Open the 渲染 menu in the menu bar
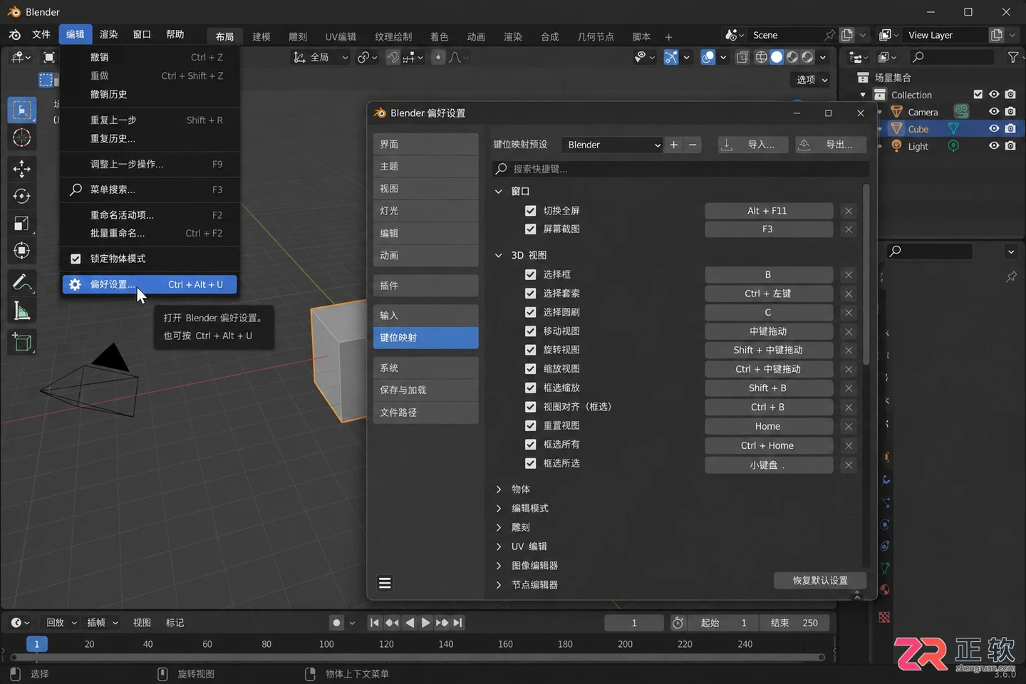The width and height of the screenshot is (1026, 684). point(108,34)
